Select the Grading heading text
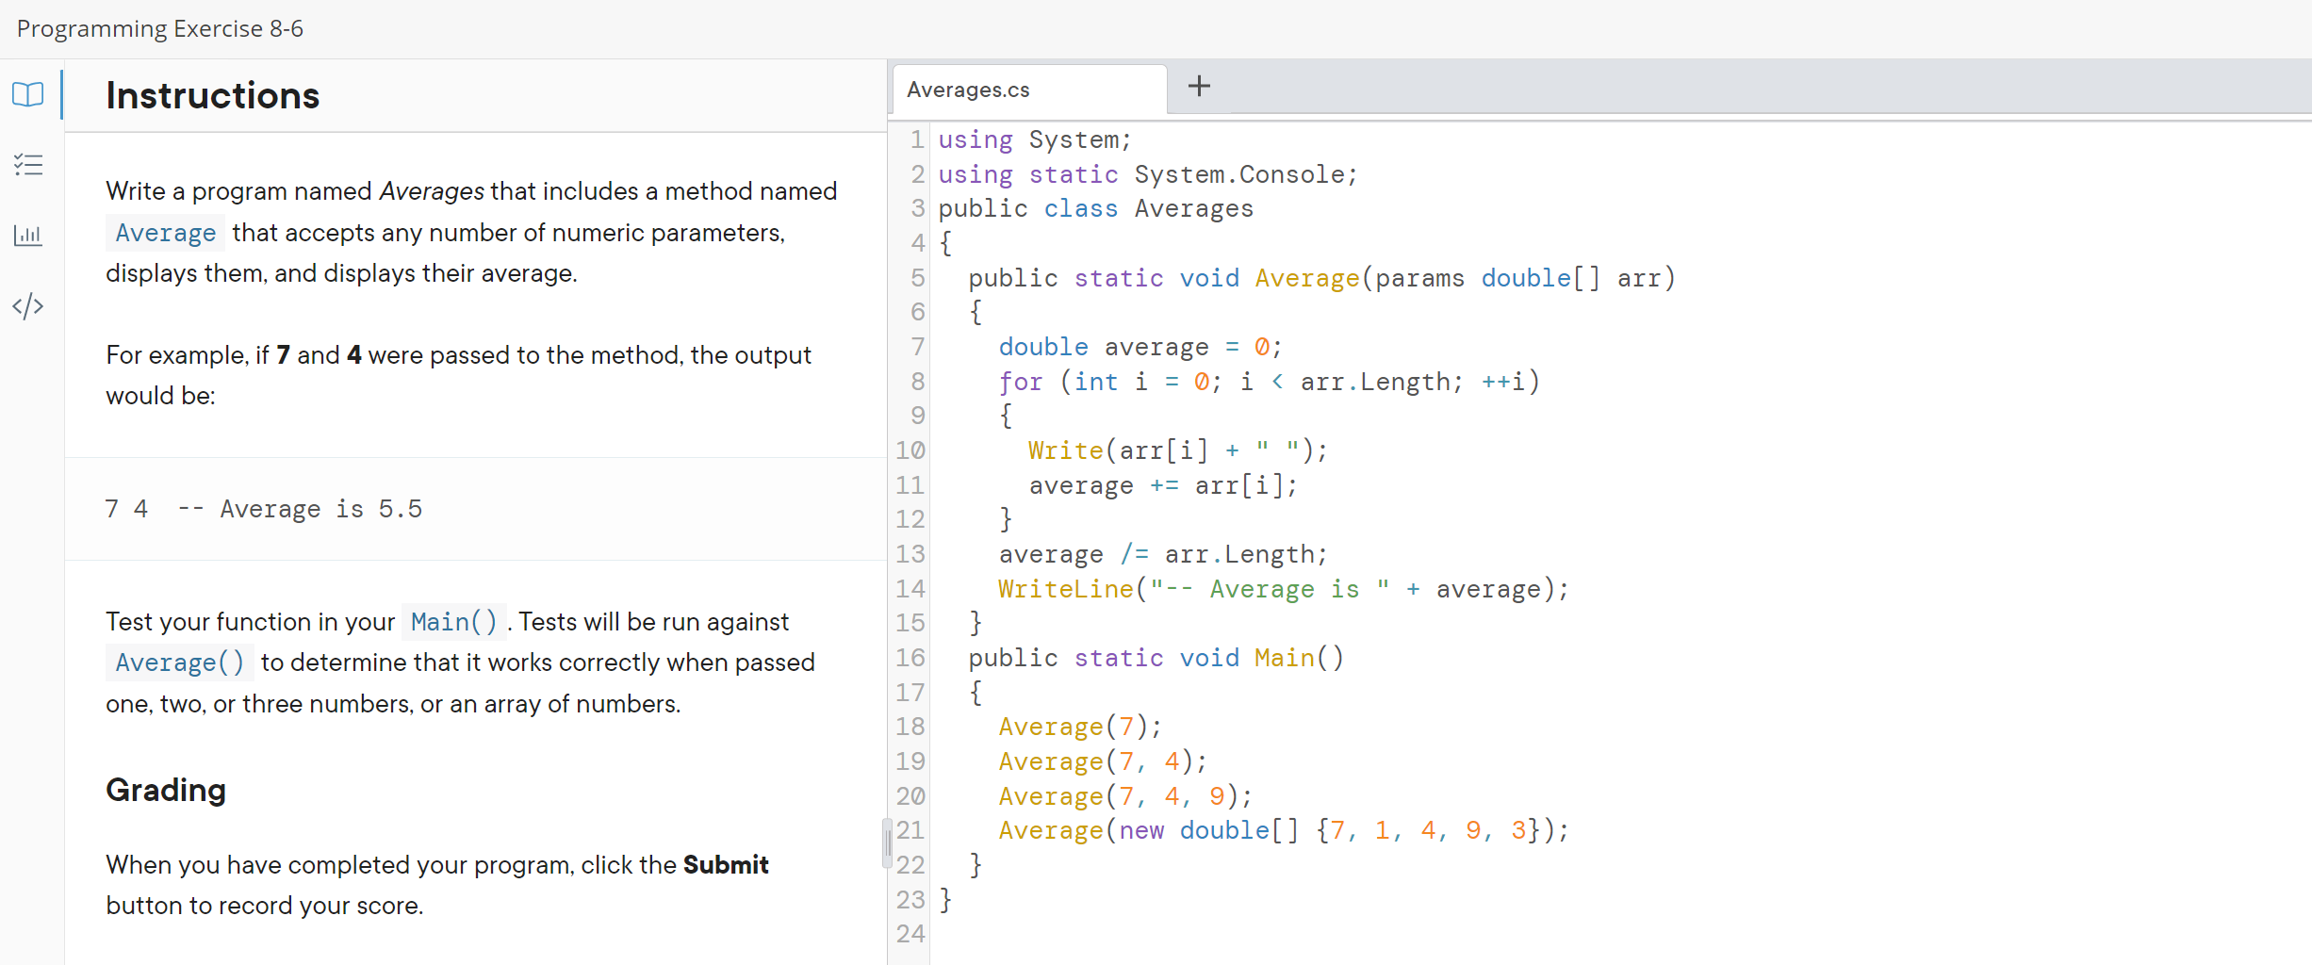The height and width of the screenshot is (965, 2312). [x=166, y=790]
